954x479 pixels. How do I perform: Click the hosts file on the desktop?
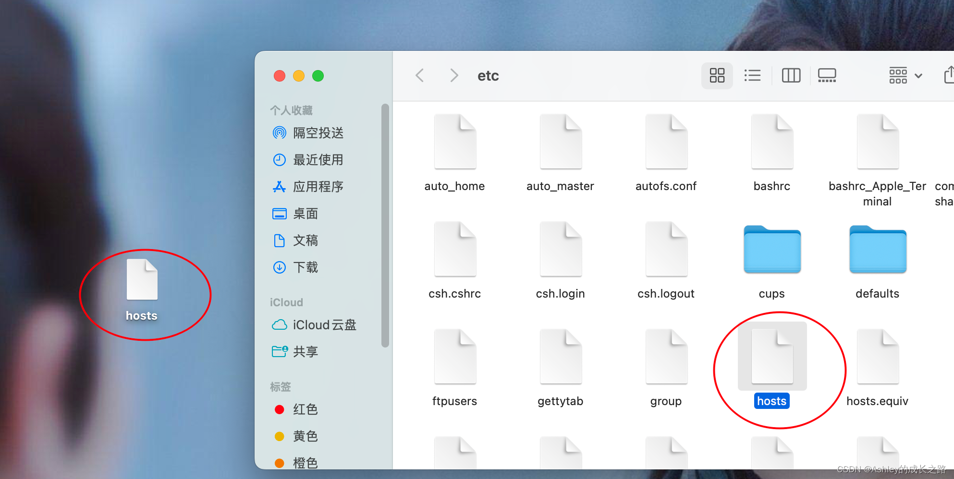point(142,280)
